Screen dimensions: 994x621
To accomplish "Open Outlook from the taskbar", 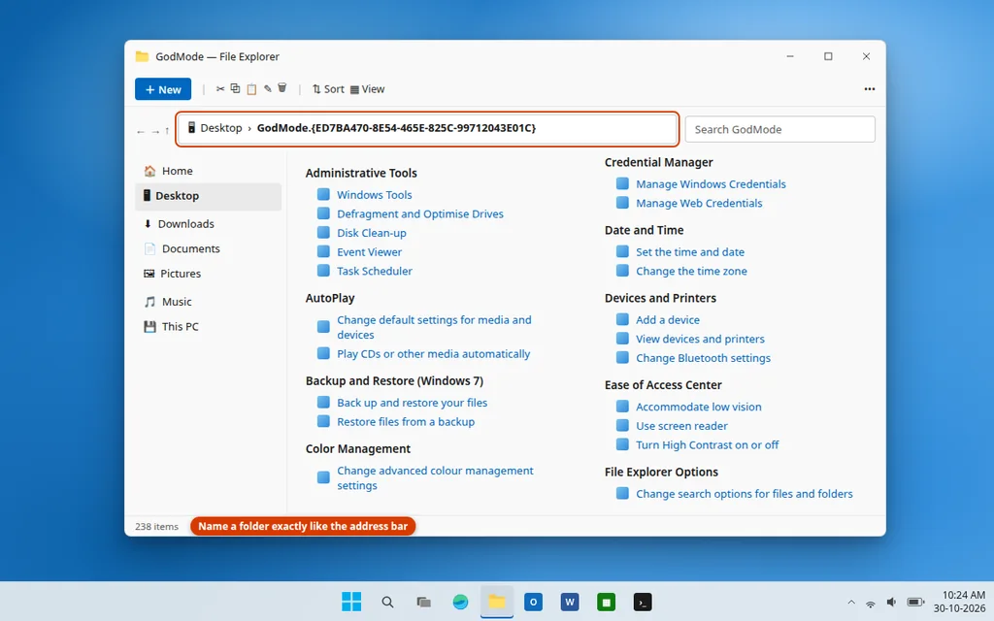I will tap(533, 602).
